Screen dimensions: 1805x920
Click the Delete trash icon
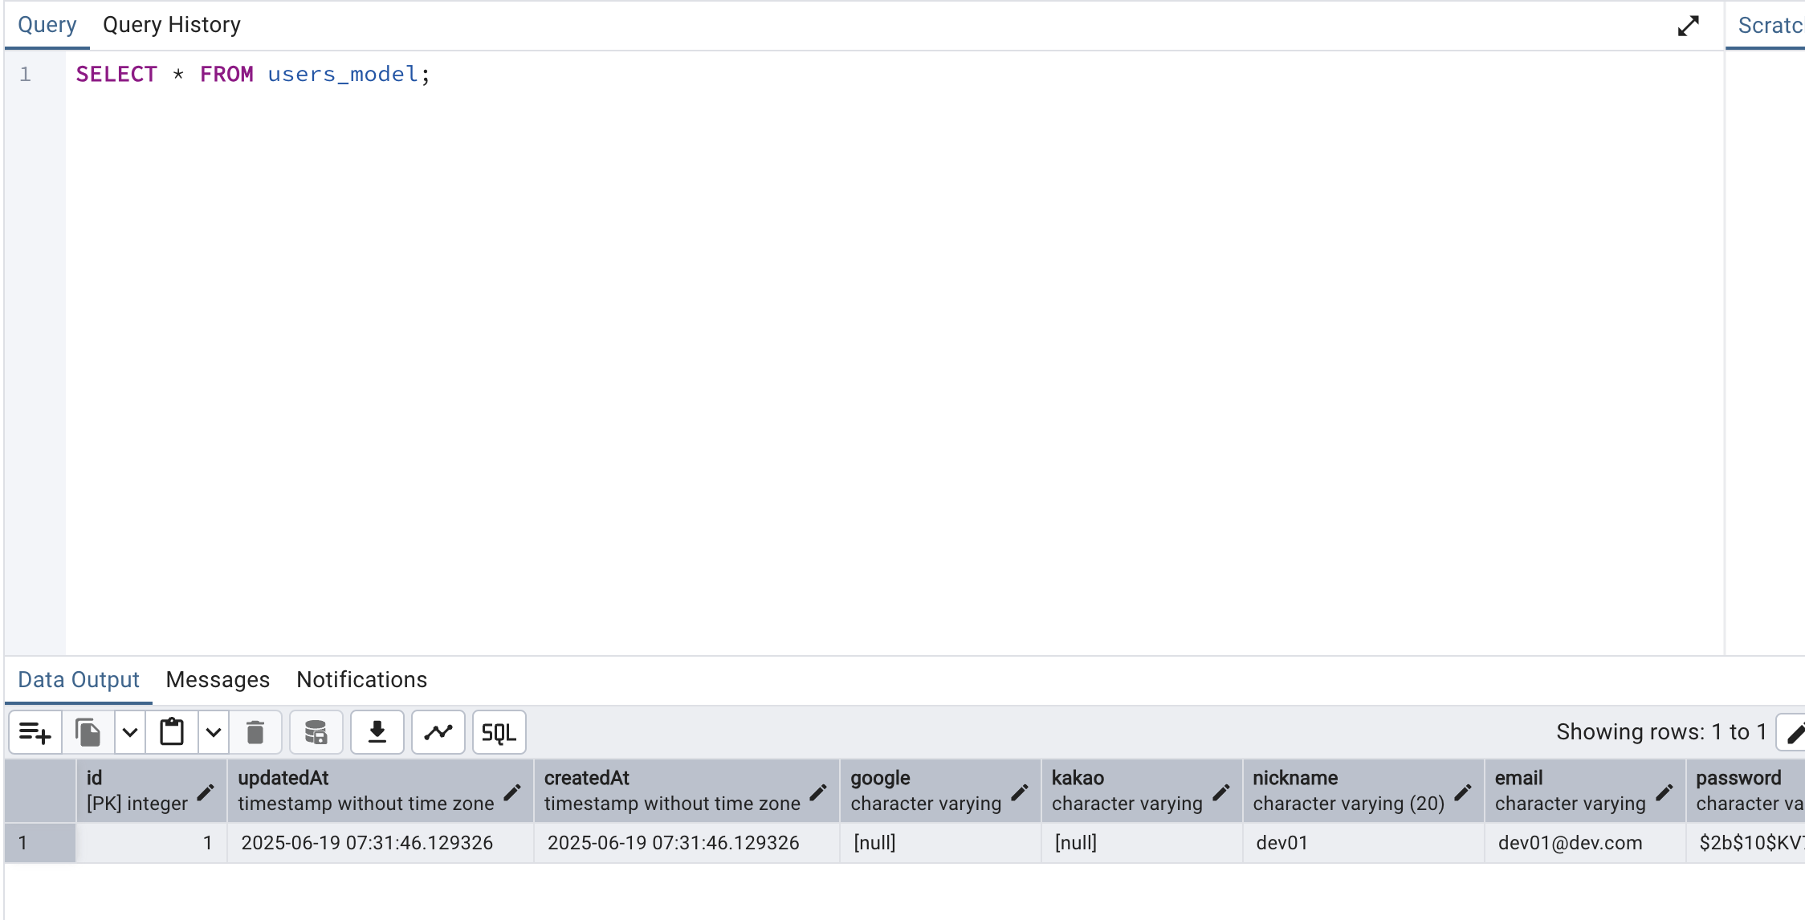click(255, 732)
